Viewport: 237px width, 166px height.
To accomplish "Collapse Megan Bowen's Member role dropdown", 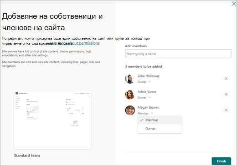I will coord(145,113).
